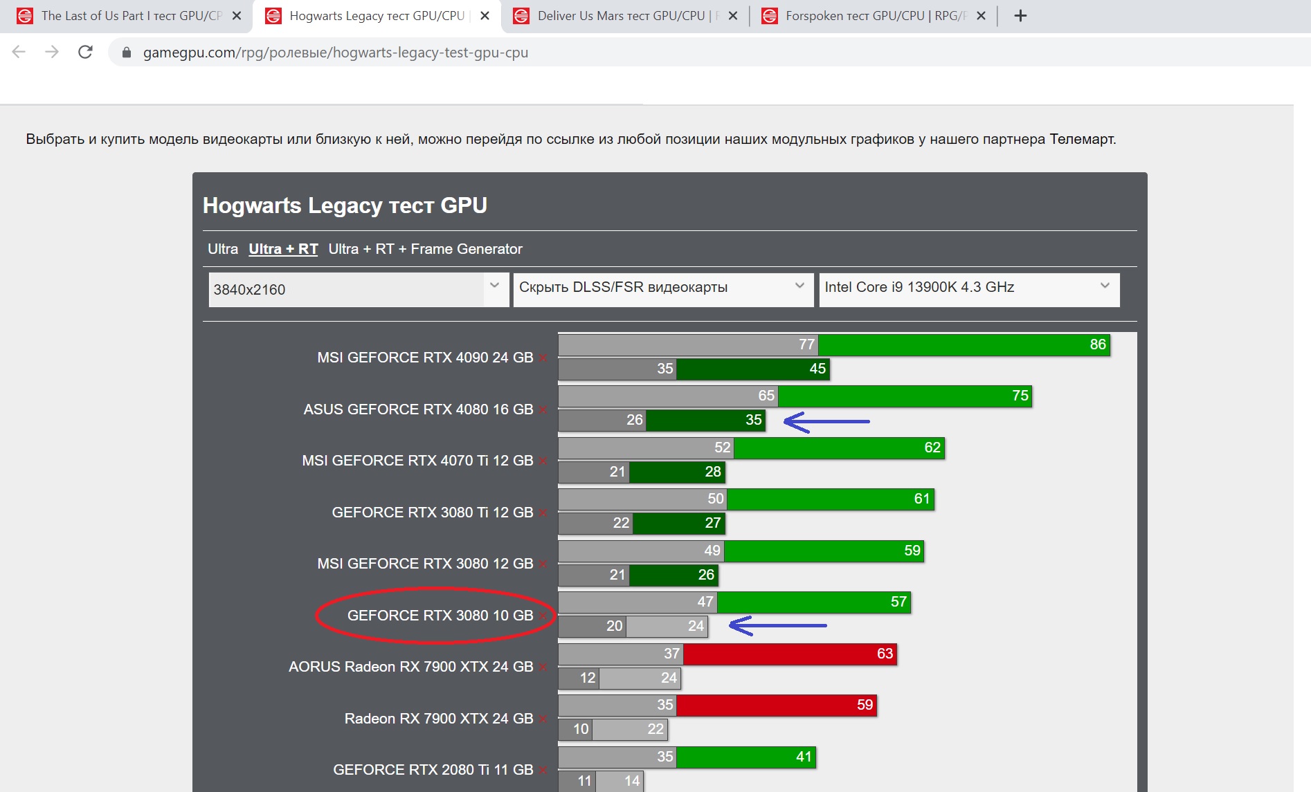Remove AORUS RX 7900 XTX with red x
The image size is (1311, 792).
[x=543, y=667]
